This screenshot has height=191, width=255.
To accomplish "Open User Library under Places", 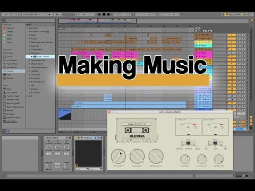I will click(x=10, y=92).
